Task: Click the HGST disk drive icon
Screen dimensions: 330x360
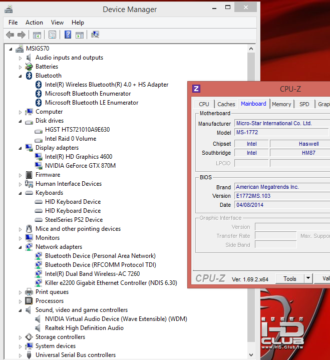Action: [x=39, y=131]
